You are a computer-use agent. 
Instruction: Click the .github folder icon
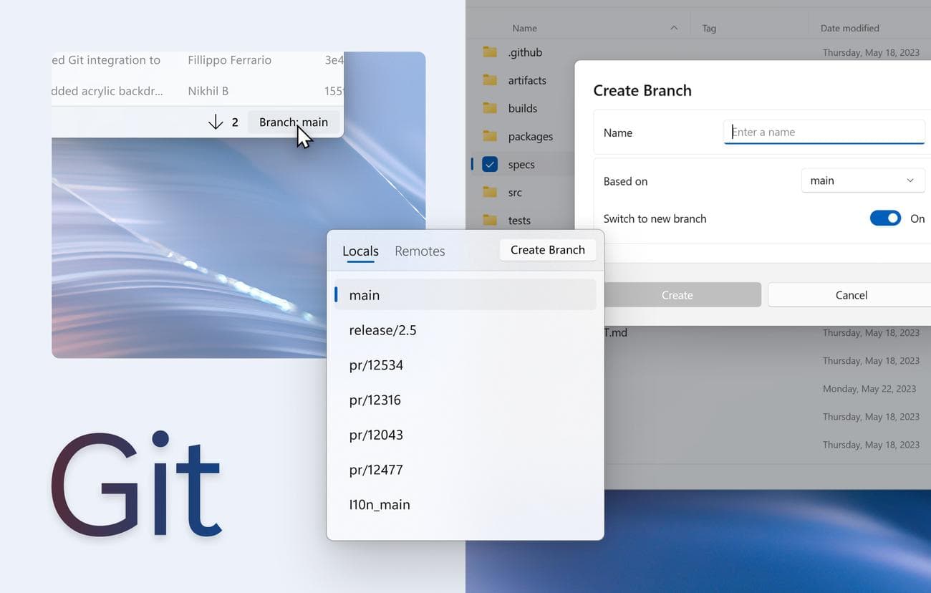[x=490, y=52]
